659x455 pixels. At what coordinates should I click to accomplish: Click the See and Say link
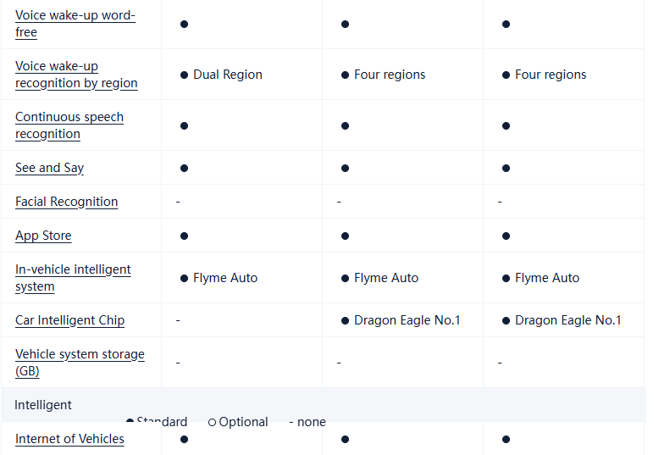point(49,168)
